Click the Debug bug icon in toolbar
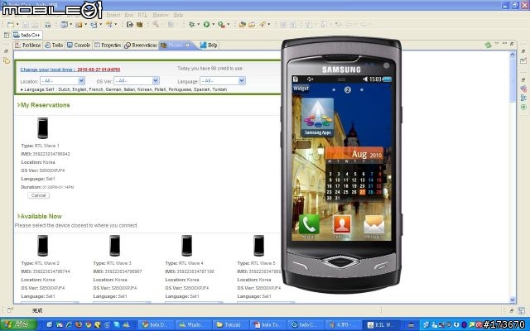This screenshot has width=530, height=331. (x=191, y=24)
